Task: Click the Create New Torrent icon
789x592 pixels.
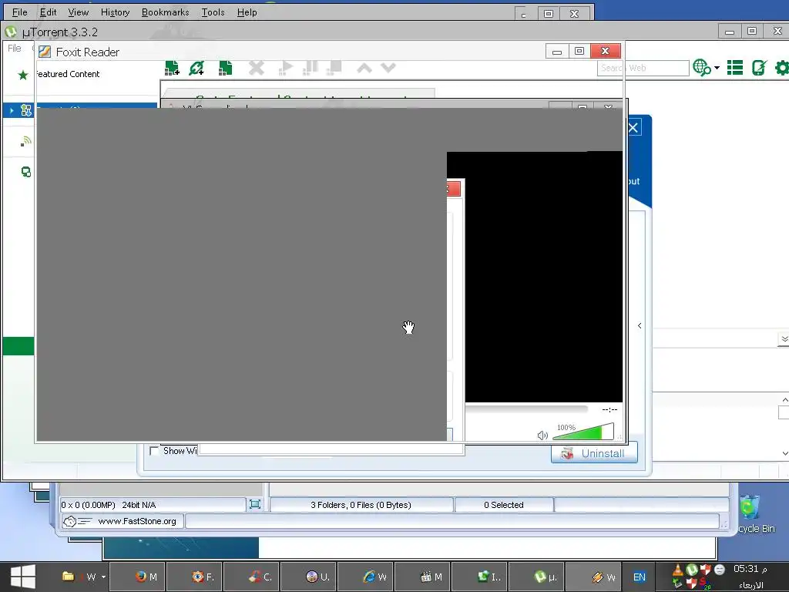Action: point(225,68)
